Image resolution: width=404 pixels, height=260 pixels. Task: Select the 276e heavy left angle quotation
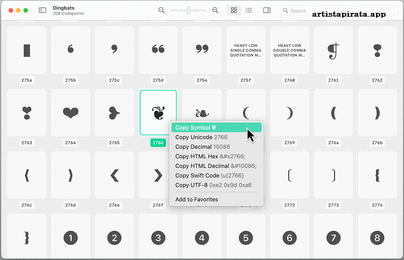click(114, 175)
